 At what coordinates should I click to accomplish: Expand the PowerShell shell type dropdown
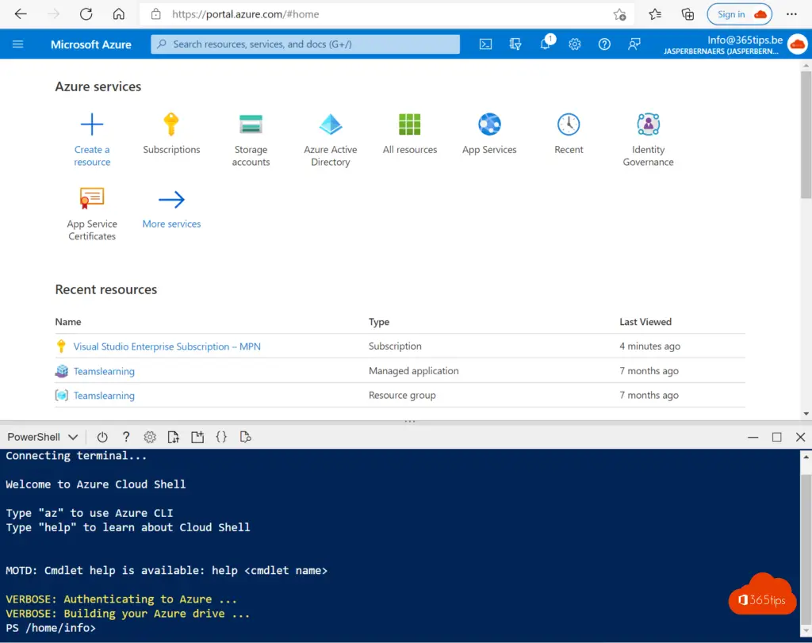coord(43,437)
